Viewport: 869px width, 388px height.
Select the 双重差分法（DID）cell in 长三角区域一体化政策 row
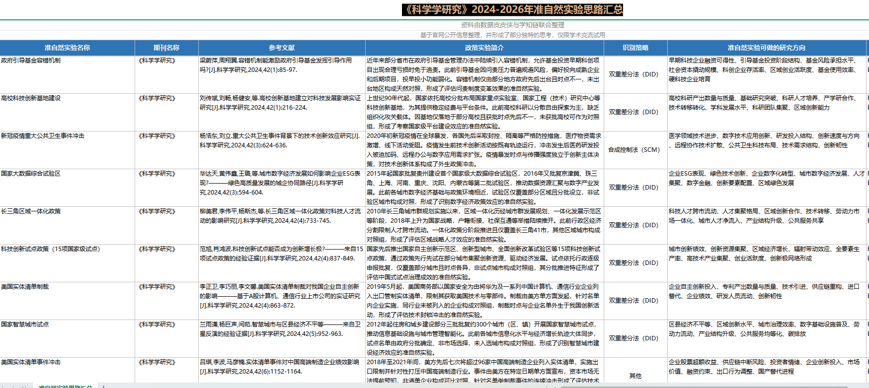[x=635, y=225]
